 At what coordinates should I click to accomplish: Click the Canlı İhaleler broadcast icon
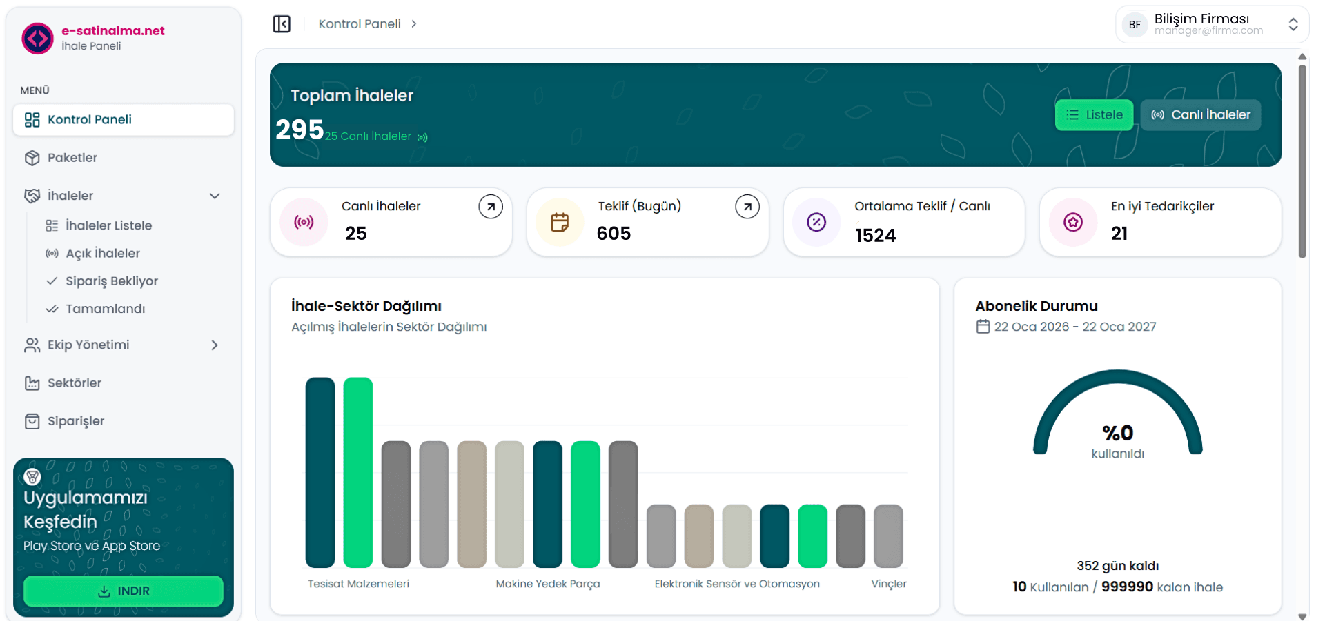(304, 222)
